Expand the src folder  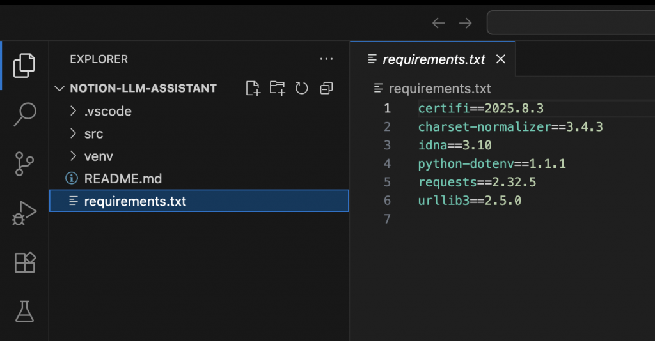93,134
